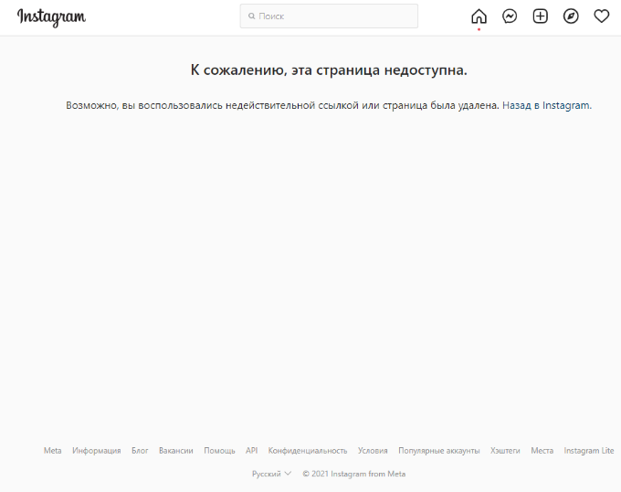Viewport: 621px width, 492px height.
Task: Open the Meta footer link
Action: pos(53,451)
